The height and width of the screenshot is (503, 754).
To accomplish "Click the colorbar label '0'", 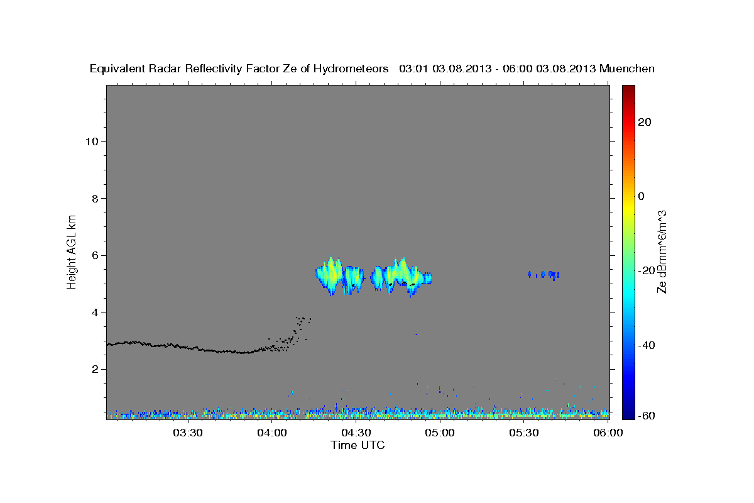I will pyautogui.click(x=641, y=196).
